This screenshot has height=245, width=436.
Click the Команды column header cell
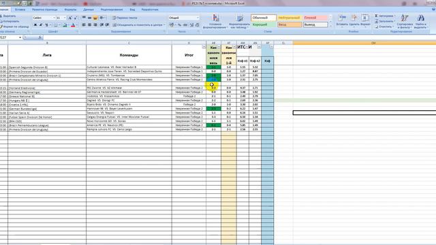click(129, 55)
